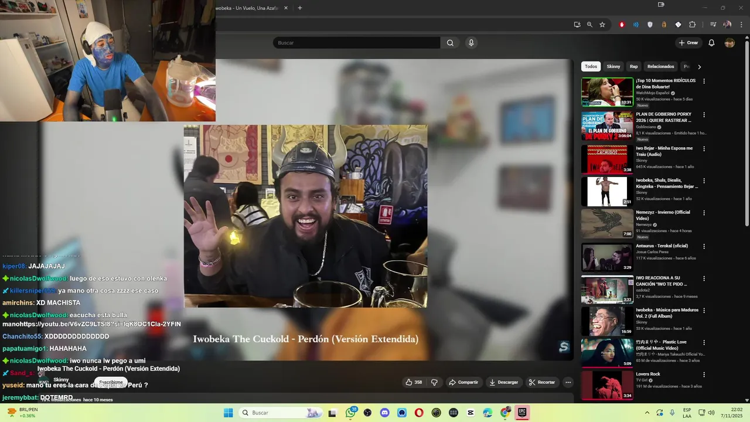Open Discord from taskbar
This screenshot has height=422, width=750.
(384, 413)
